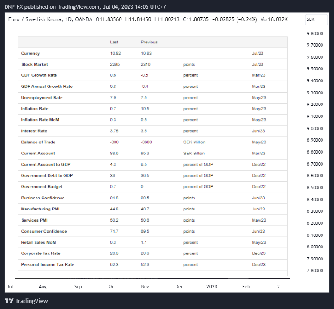The width and height of the screenshot is (334, 309).
Task: Click the 'Current Account to GDP' label
Action: point(46,164)
